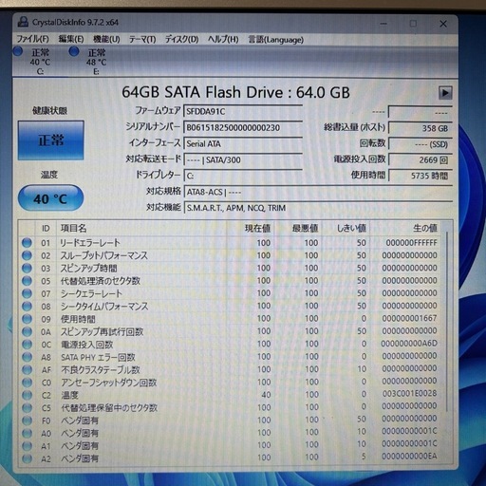Click the ATA8-ACS standard field

point(318,192)
